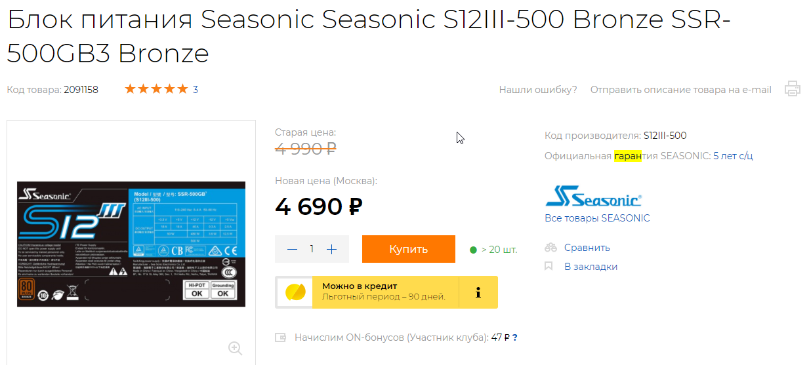Click the printer icon
Image resolution: width=809 pixels, height=365 pixels.
pyautogui.click(x=793, y=89)
